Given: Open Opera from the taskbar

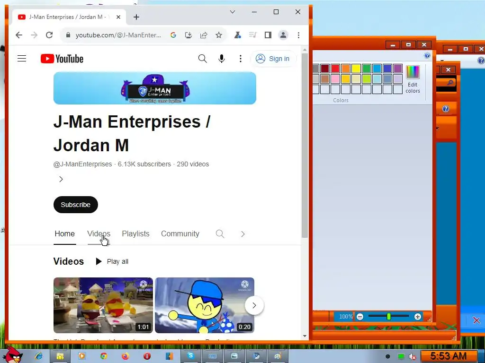Looking at the screenshot, I should [147, 356].
